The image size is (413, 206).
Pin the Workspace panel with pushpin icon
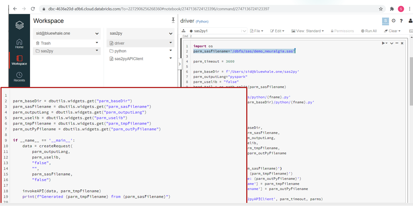pyautogui.click(x=173, y=20)
